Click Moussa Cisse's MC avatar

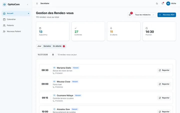(54, 82)
